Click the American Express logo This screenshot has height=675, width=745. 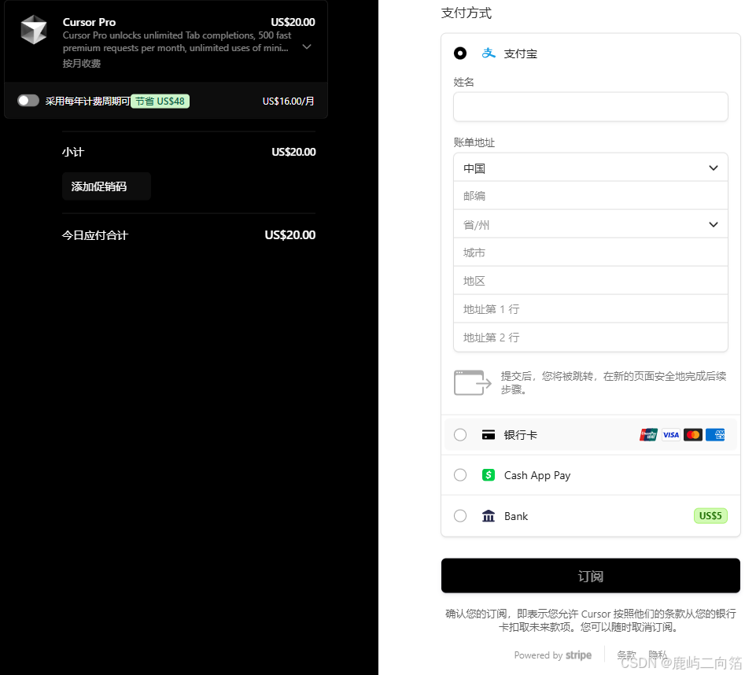pos(715,434)
